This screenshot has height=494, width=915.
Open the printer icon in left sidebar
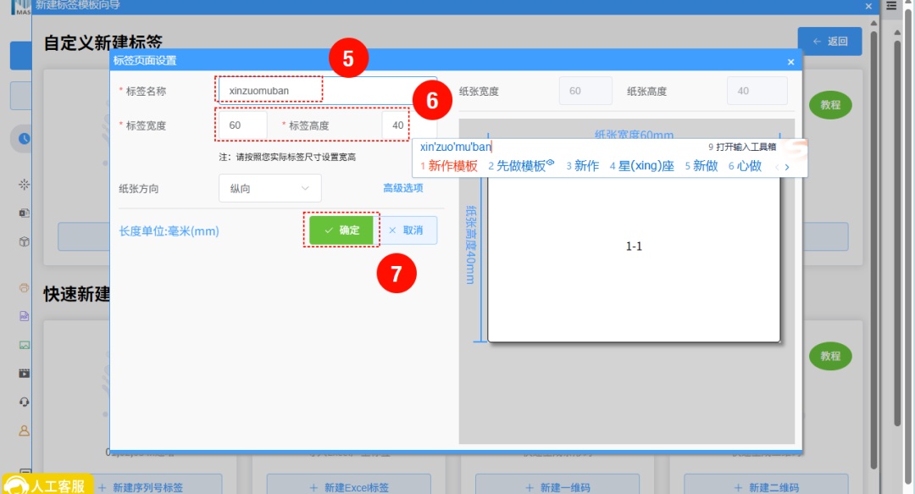pyautogui.click(x=24, y=287)
